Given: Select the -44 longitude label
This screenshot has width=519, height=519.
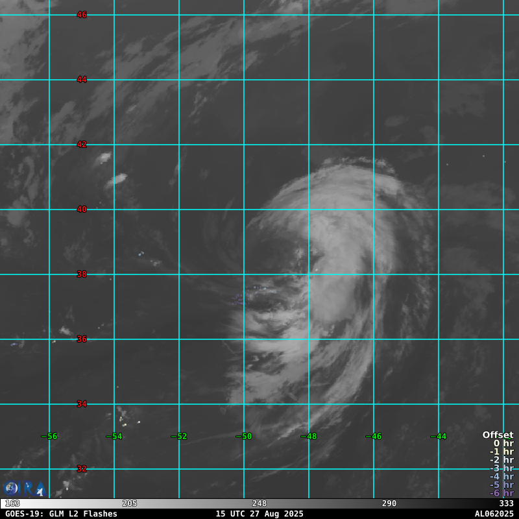Looking at the screenshot, I should pos(438,436).
